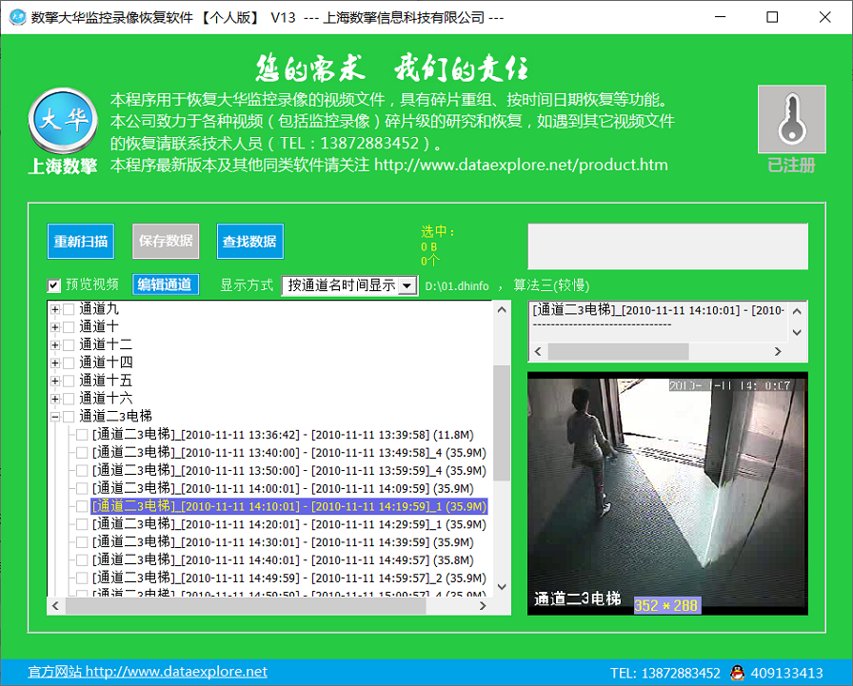853x686 pixels.
Task: Click the app icon in title bar
Action: (17, 17)
